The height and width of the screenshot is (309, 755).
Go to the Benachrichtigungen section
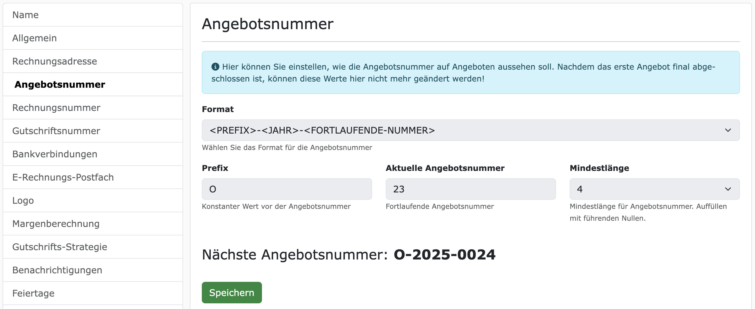point(57,270)
